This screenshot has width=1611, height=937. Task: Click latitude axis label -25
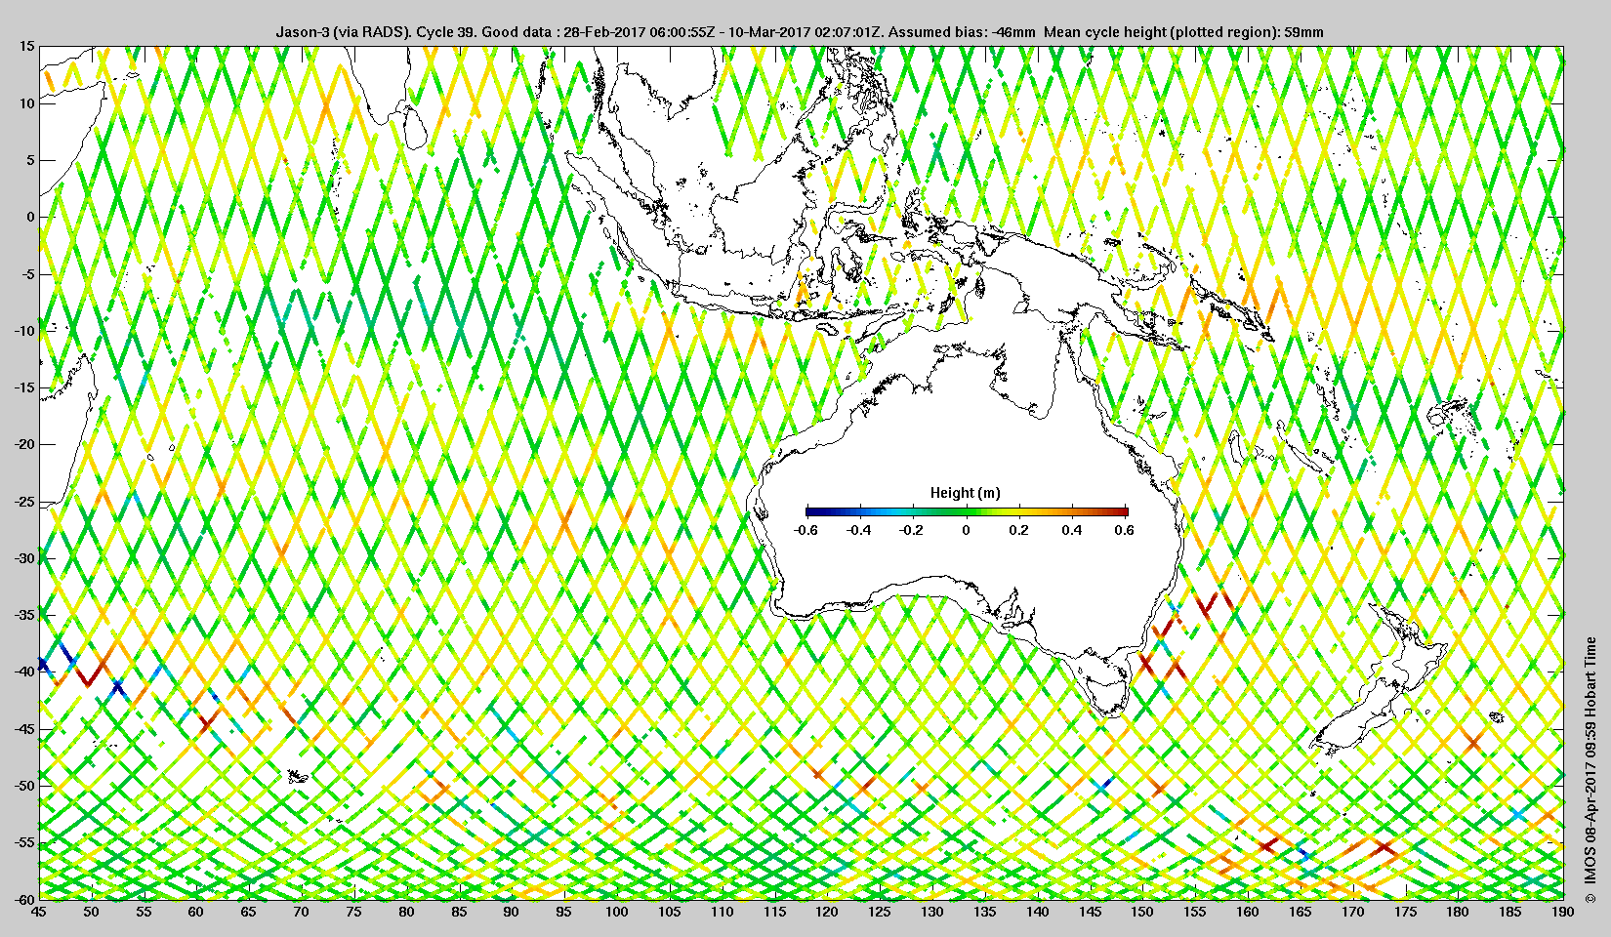24,502
